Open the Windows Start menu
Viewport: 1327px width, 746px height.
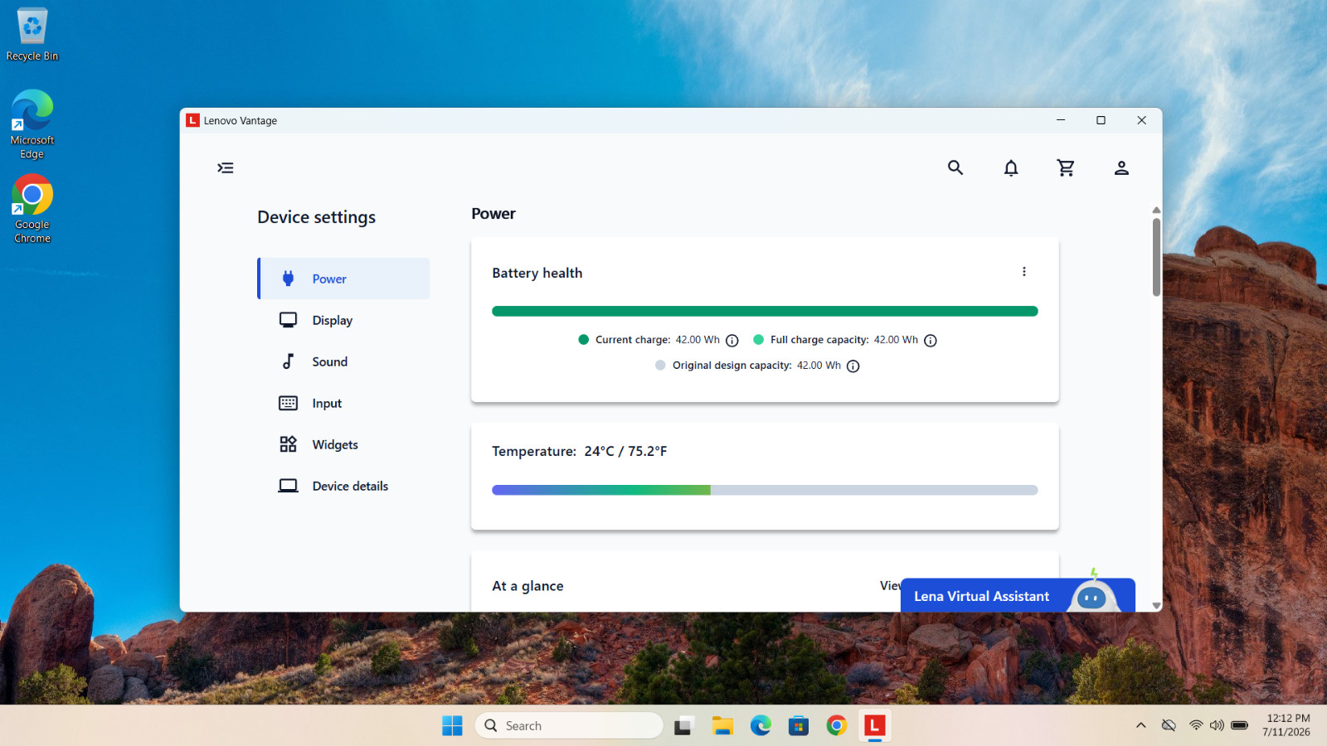[452, 725]
